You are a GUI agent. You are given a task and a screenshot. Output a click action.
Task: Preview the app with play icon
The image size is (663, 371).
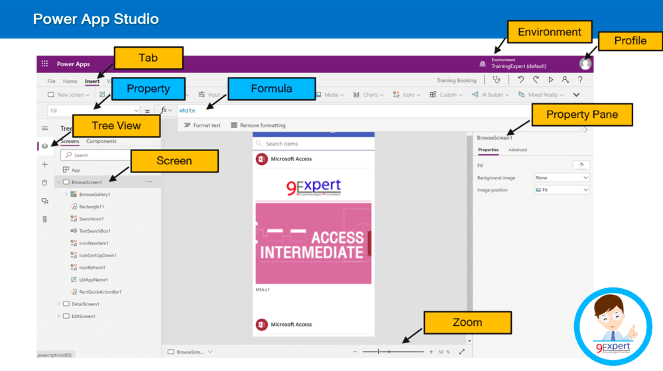coord(550,79)
